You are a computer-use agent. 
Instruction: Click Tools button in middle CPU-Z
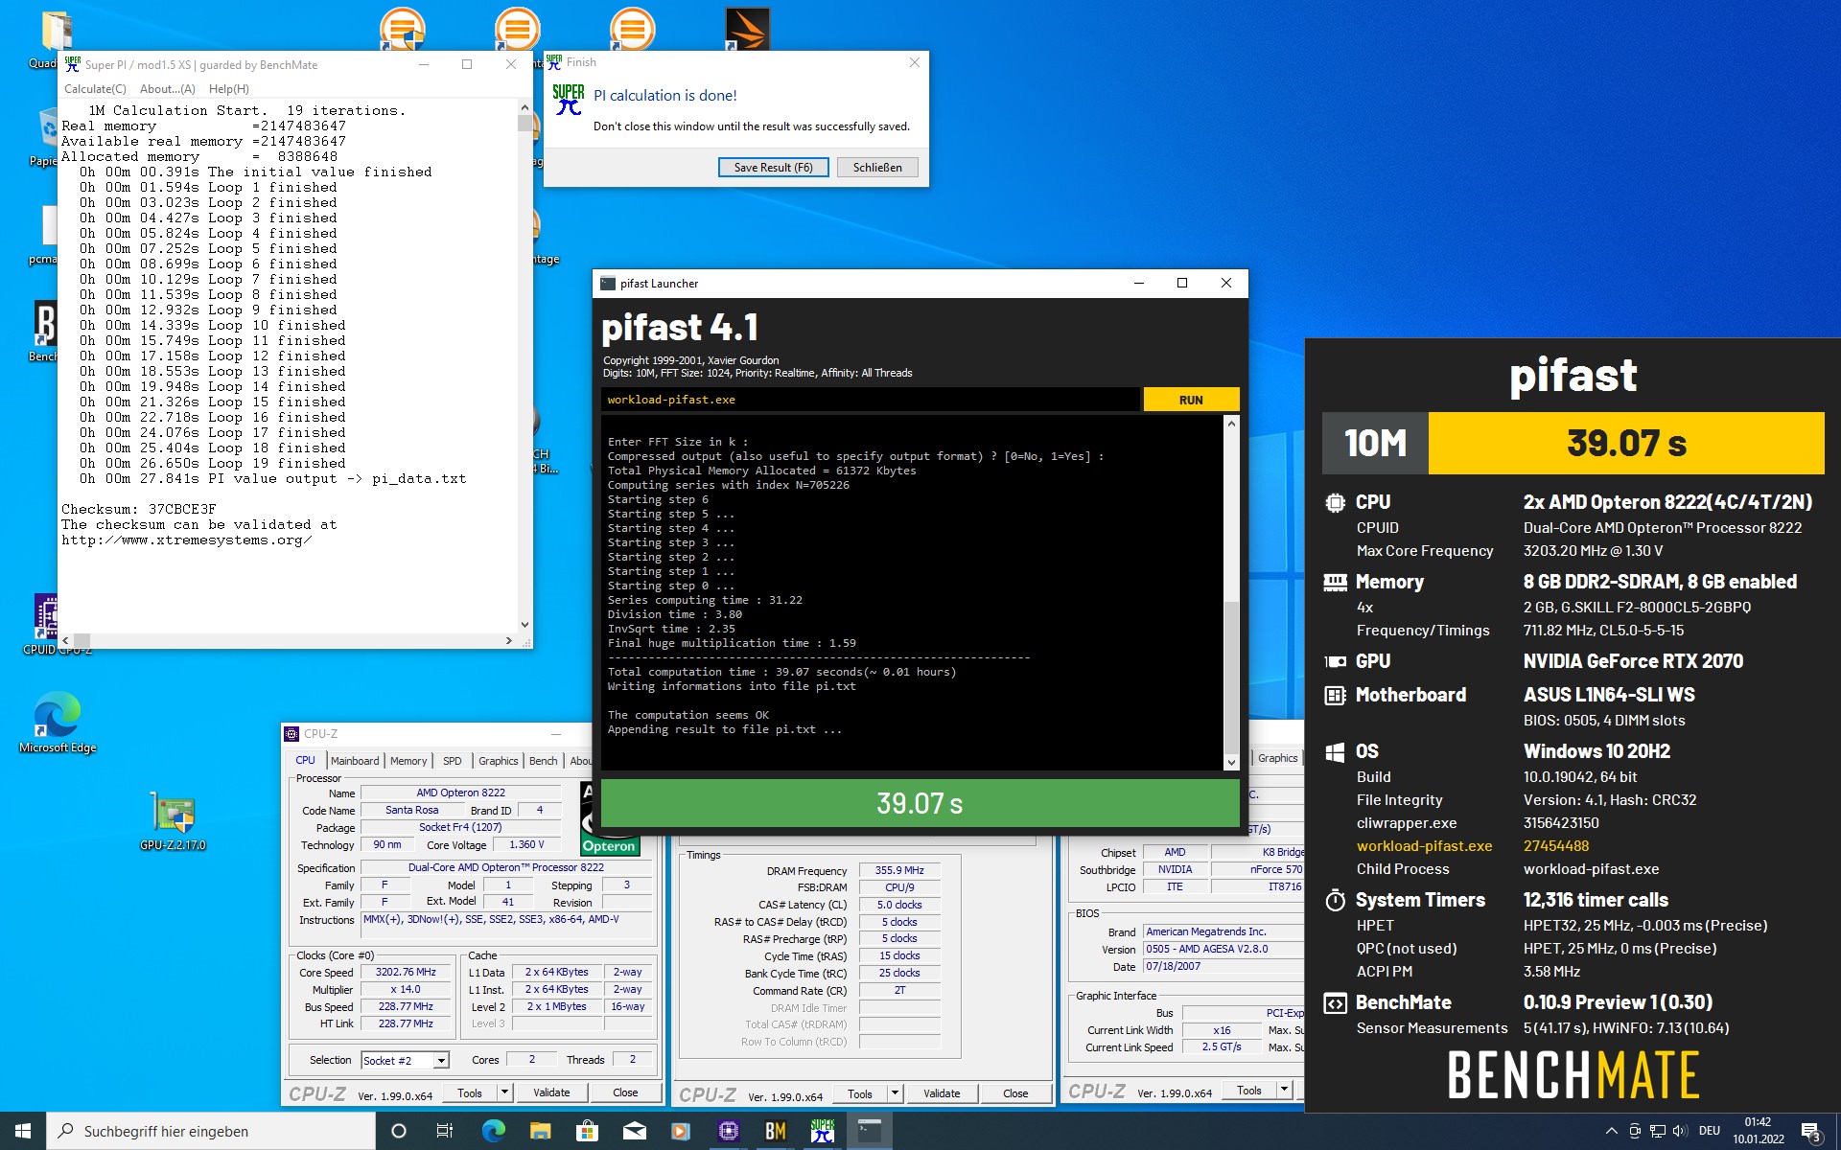[860, 1093]
